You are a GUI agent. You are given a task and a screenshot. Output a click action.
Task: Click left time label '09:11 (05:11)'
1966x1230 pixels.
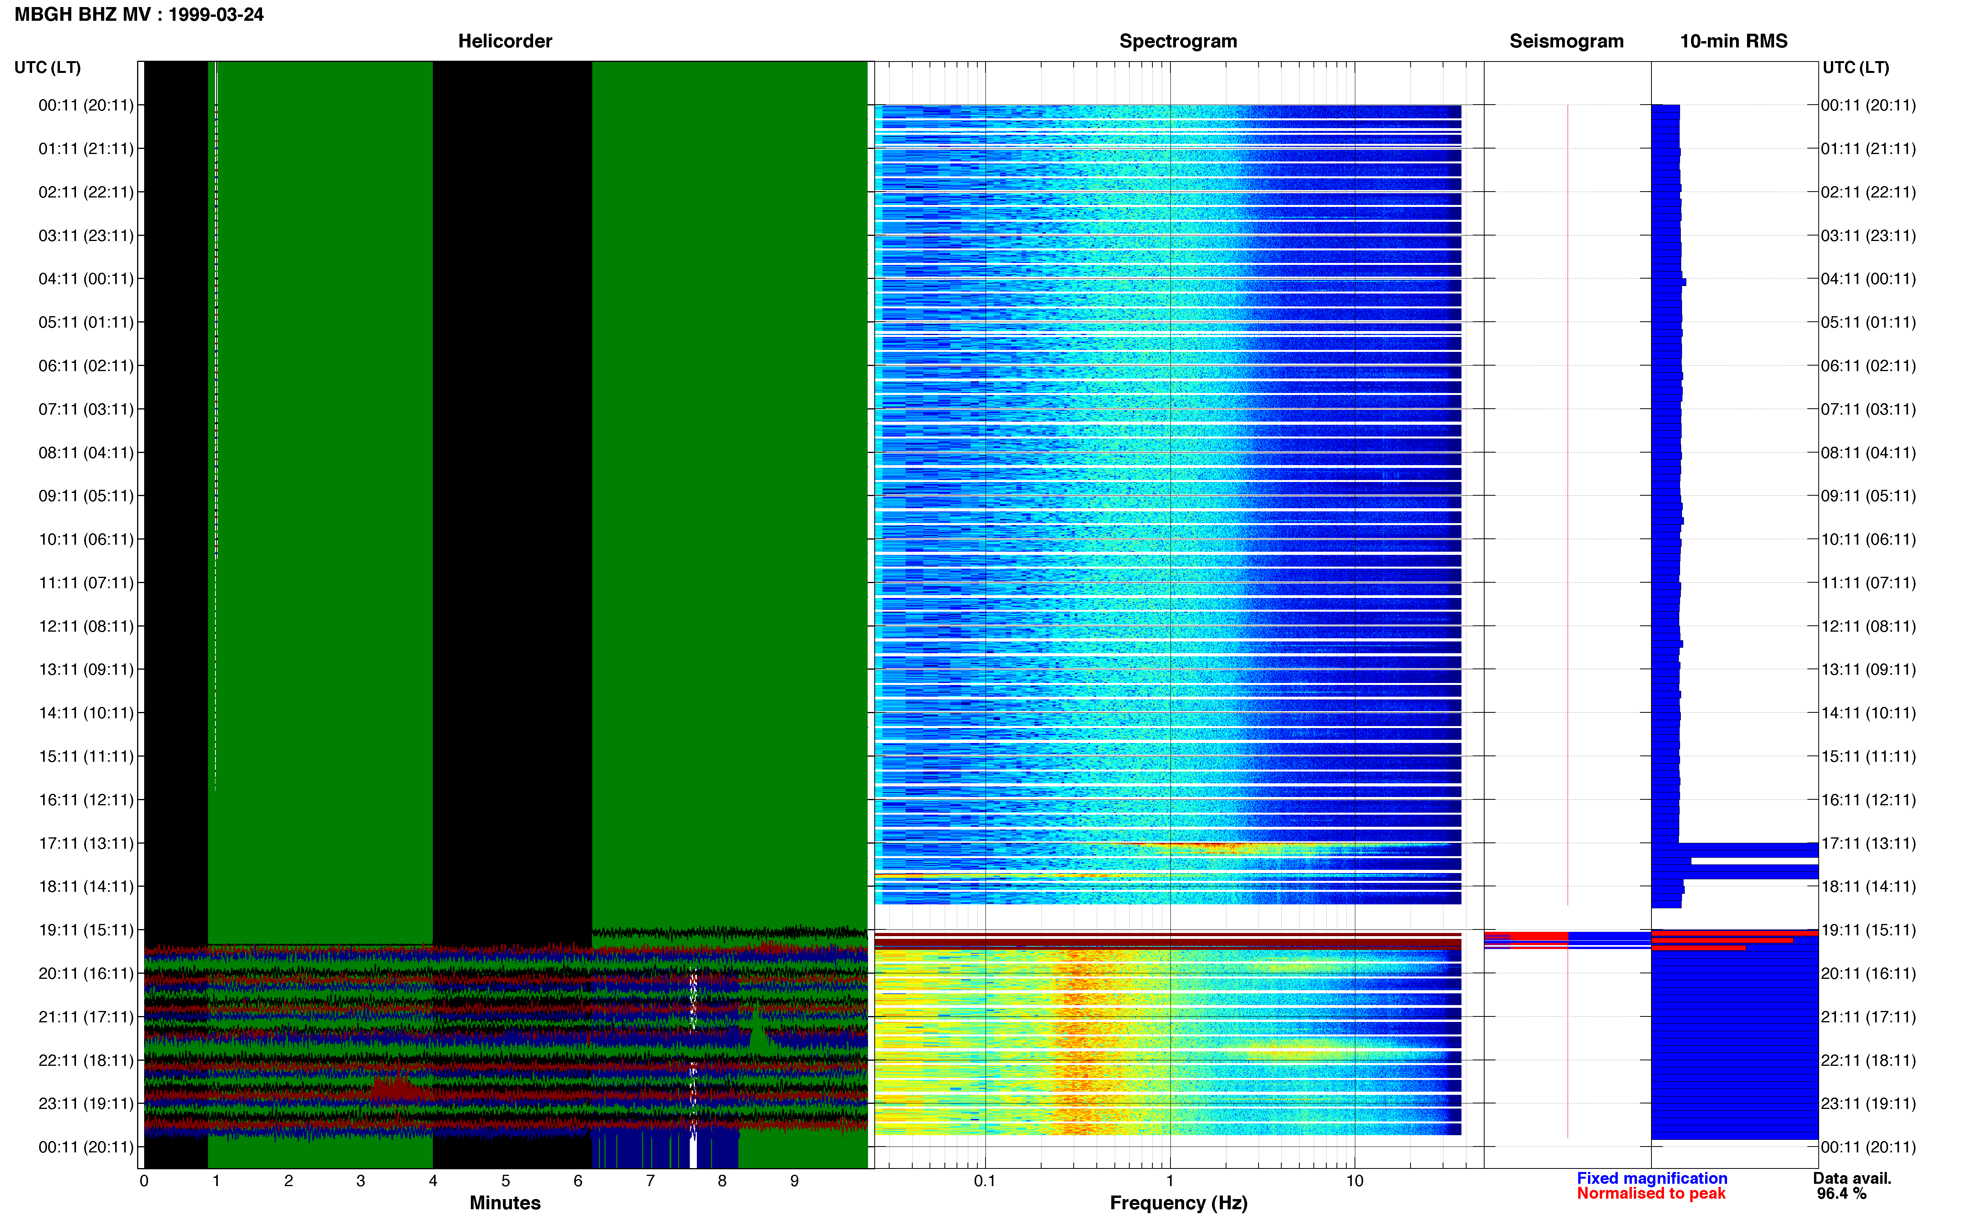pos(86,496)
